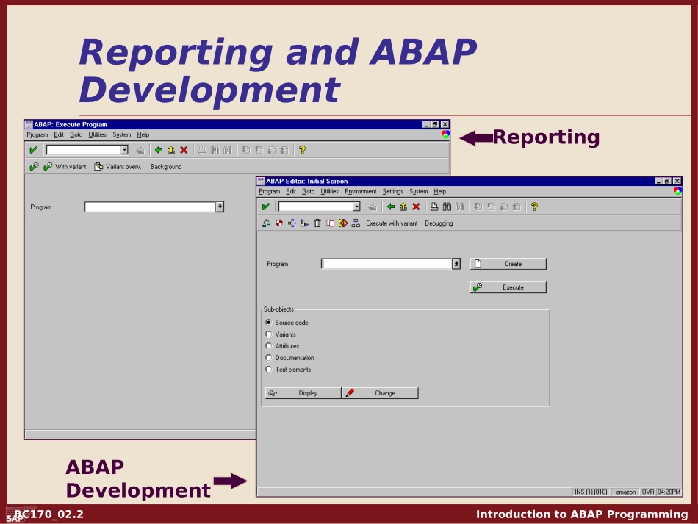Select Source code radio button
The width and height of the screenshot is (698, 524).
click(268, 323)
